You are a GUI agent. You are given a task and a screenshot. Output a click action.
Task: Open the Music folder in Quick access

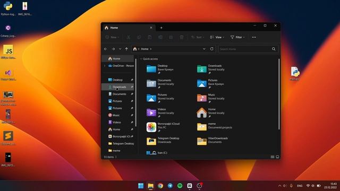coord(211,98)
